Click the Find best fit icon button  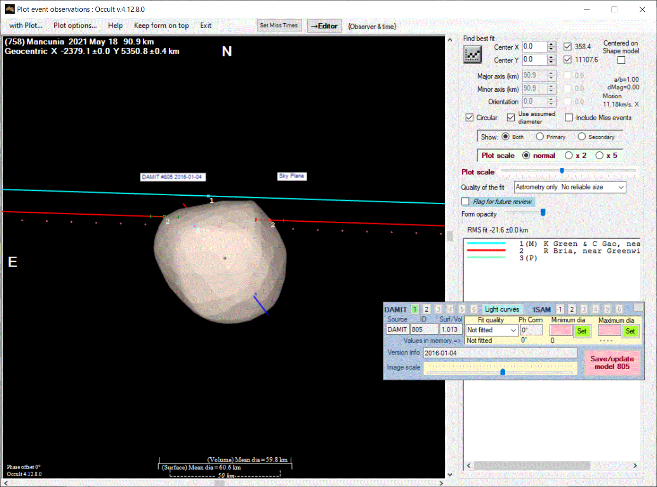click(x=473, y=55)
